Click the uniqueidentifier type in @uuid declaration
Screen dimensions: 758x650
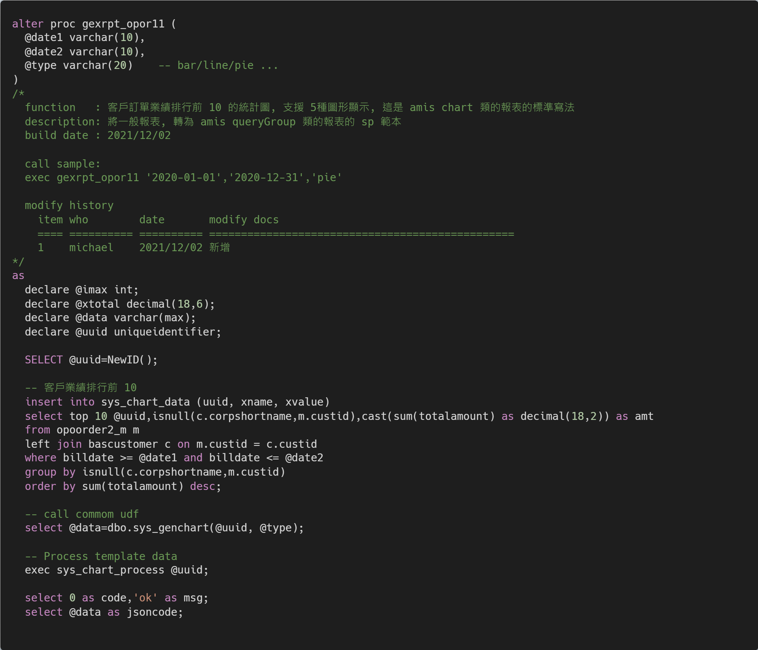(164, 332)
